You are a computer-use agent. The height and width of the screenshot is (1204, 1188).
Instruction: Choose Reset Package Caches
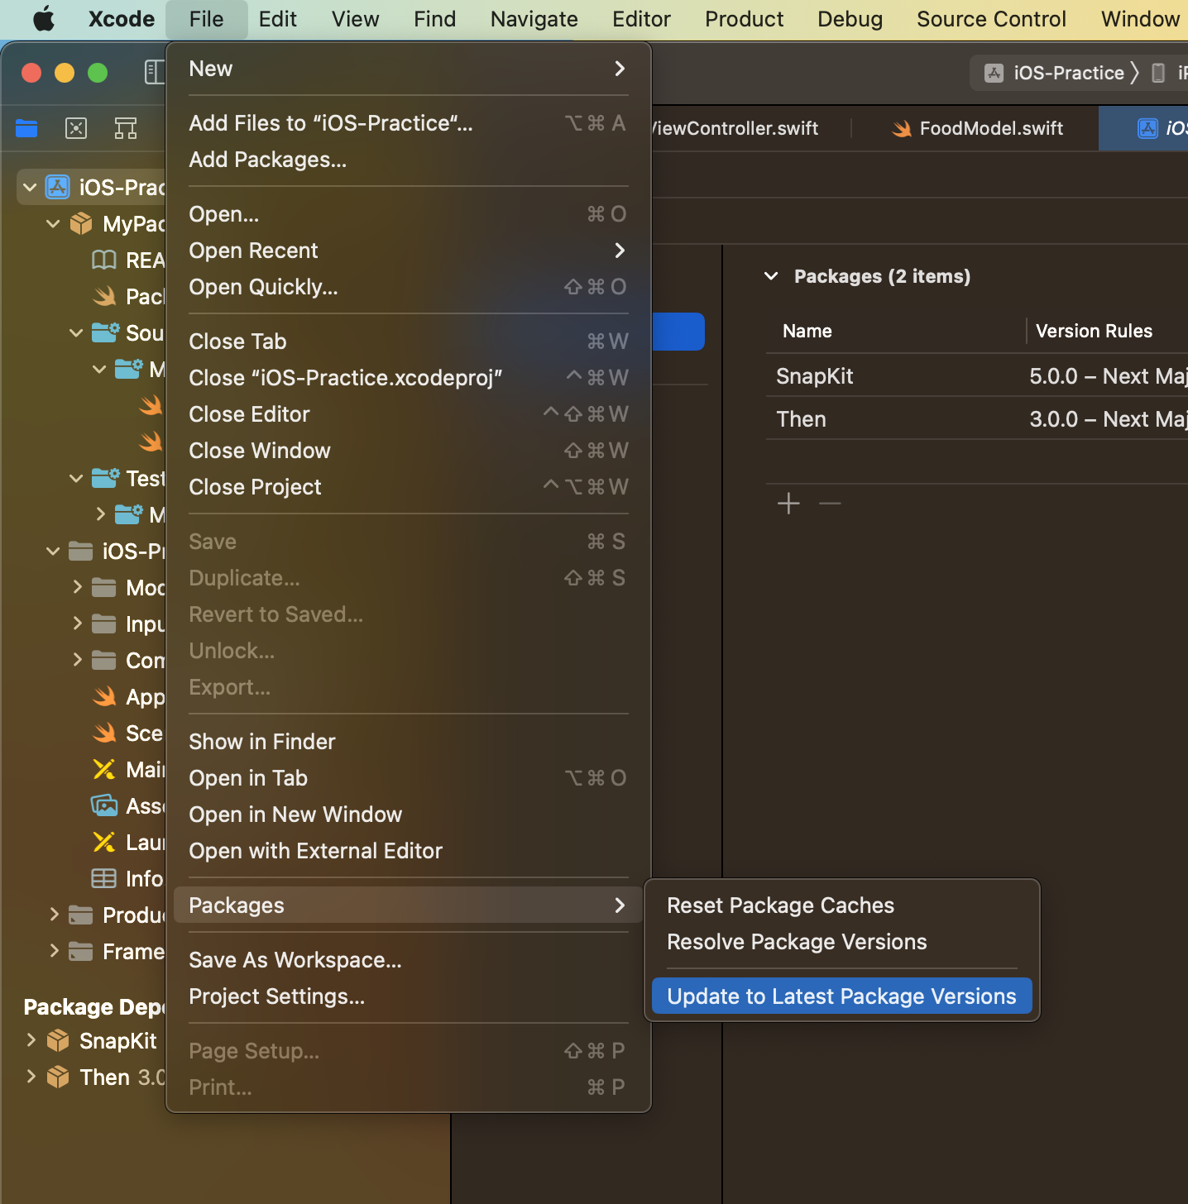point(842,905)
